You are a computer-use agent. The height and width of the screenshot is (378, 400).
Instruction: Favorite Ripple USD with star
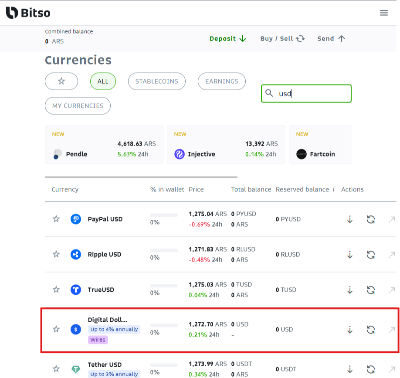pyautogui.click(x=56, y=254)
